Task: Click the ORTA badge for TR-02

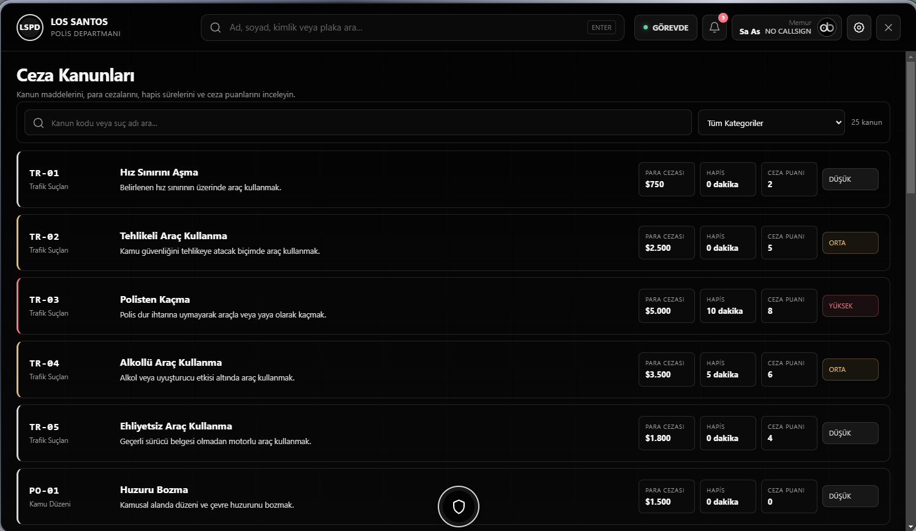Action: (x=850, y=243)
